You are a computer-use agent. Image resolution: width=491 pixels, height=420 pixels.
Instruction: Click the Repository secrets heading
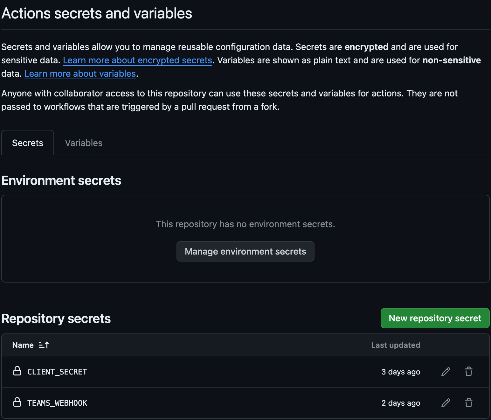(56, 318)
